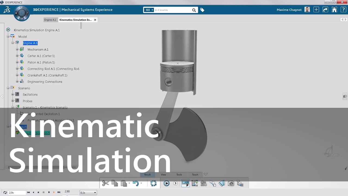Open the 3DEXPERIENCE compass
The image size is (348, 196).
(x=22, y=13)
